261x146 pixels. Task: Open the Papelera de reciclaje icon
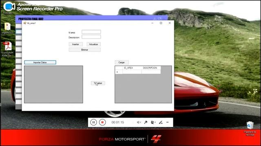coord(250,129)
